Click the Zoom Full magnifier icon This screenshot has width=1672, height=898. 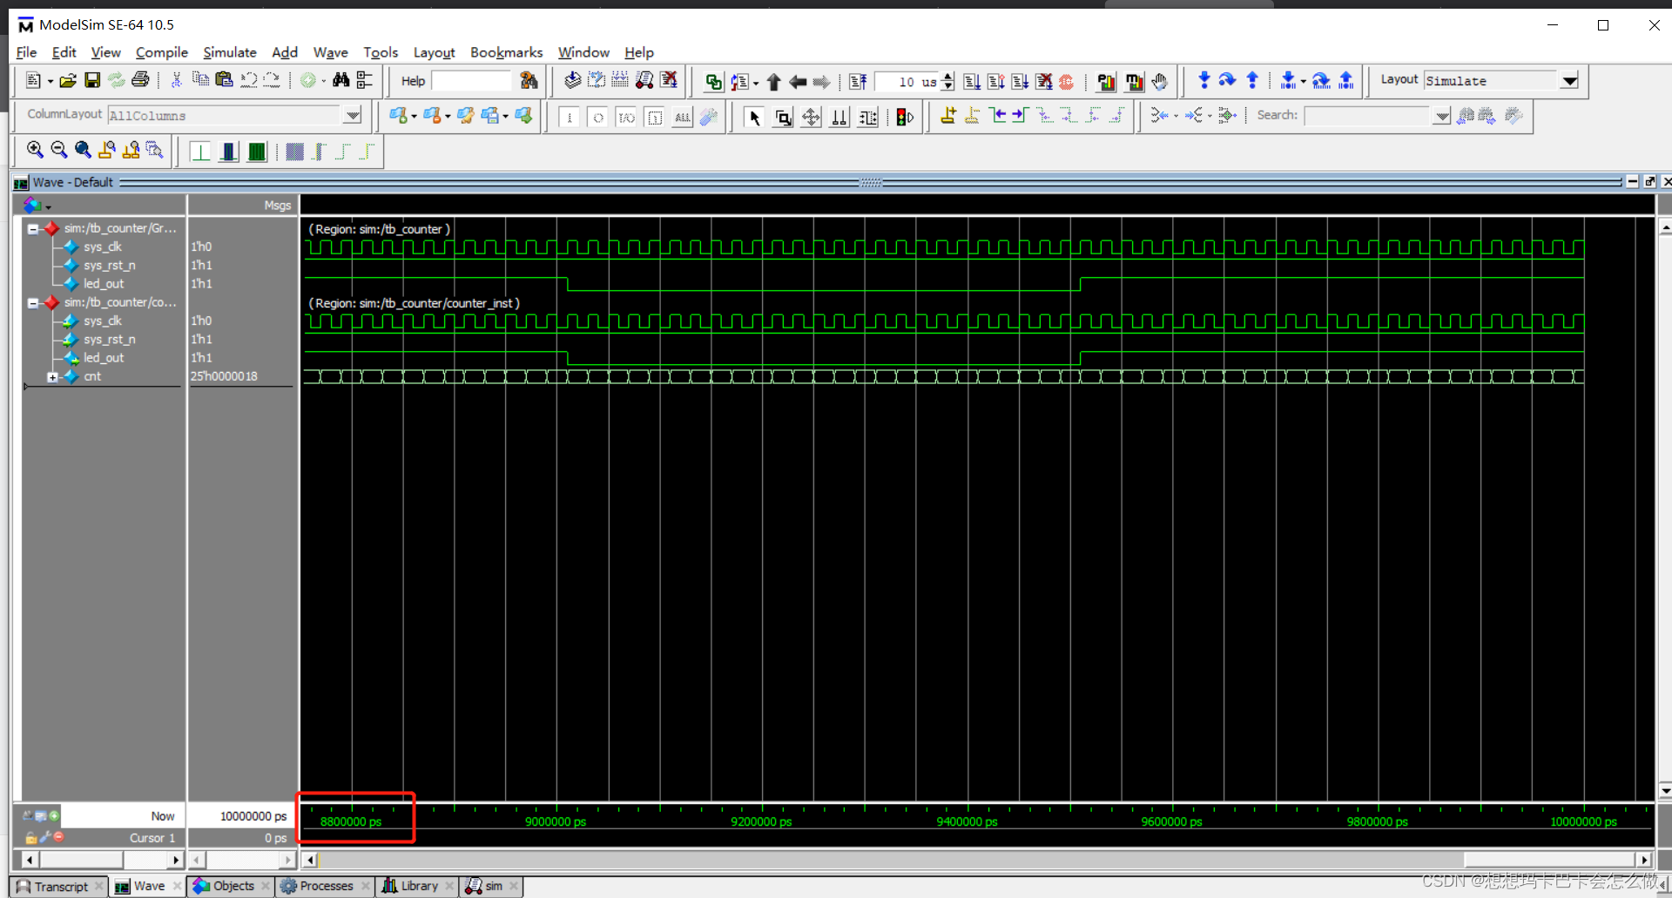pyautogui.click(x=83, y=150)
